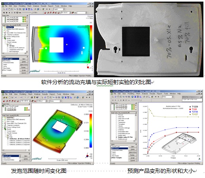205x178 pixels.
Task: Uncheck the Fill time result checkbox
Action: (x=8, y=46)
